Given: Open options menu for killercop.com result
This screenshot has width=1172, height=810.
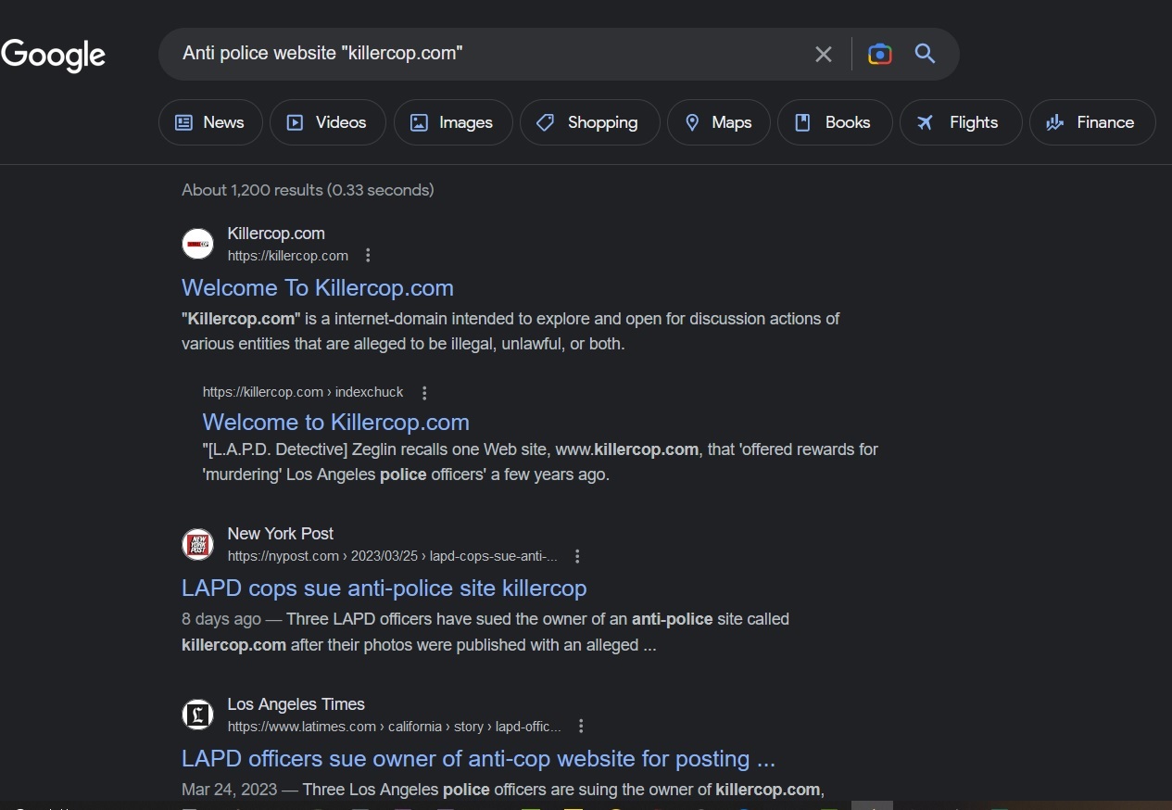Looking at the screenshot, I should click(x=368, y=255).
